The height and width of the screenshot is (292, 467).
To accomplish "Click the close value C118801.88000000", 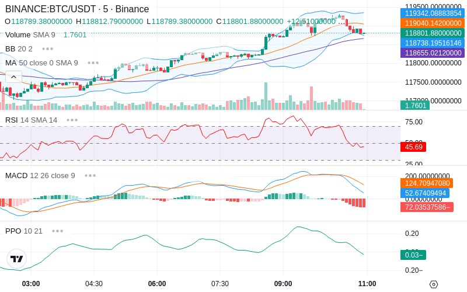I will (x=250, y=22).
